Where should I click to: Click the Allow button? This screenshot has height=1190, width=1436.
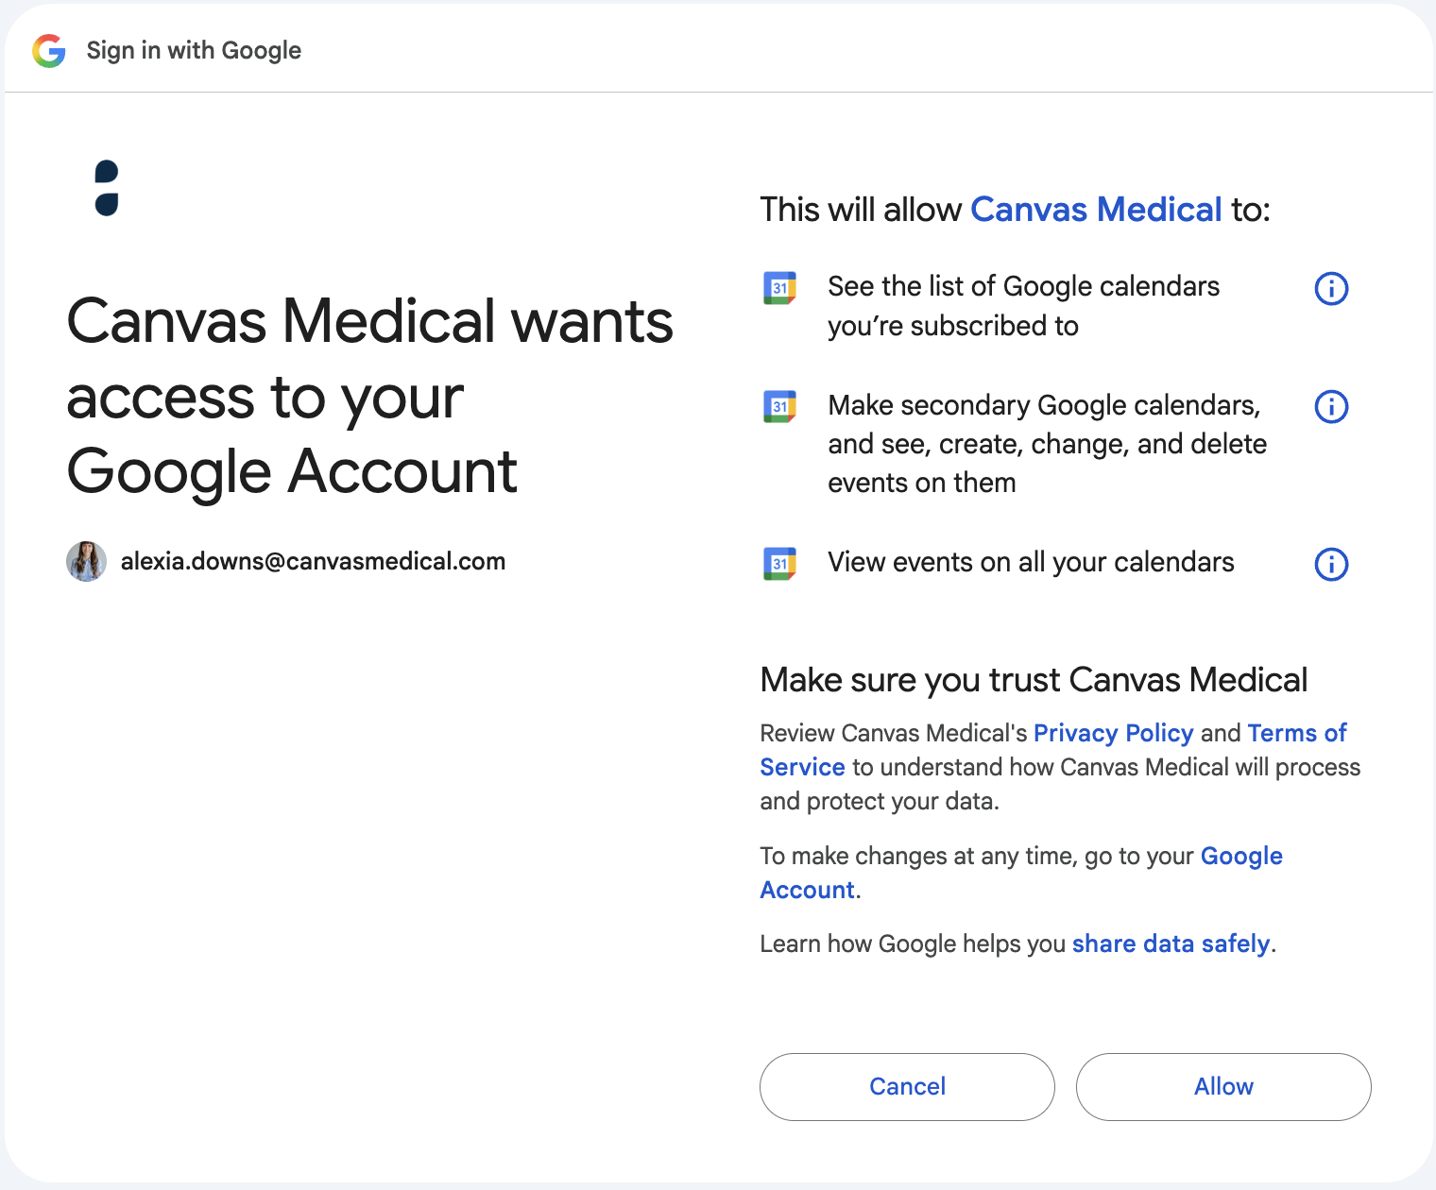[x=1223, y=1087]
